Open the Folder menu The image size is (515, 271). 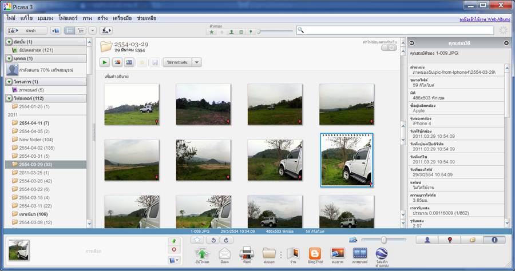click(68, 18)
